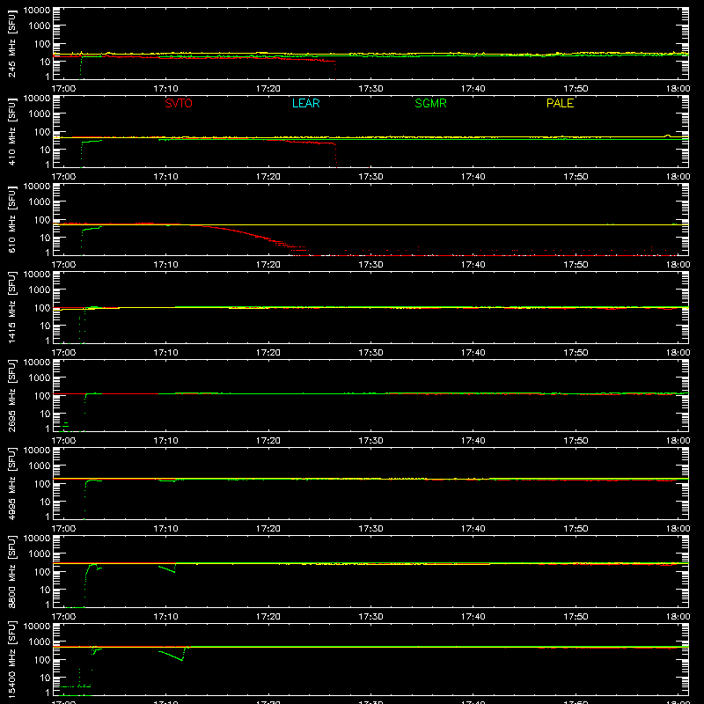The width and height of the screenshot is (704, 704).
Task: Click 18:00 tick label under 2695 MHz plot
Action: pos(678,441)
